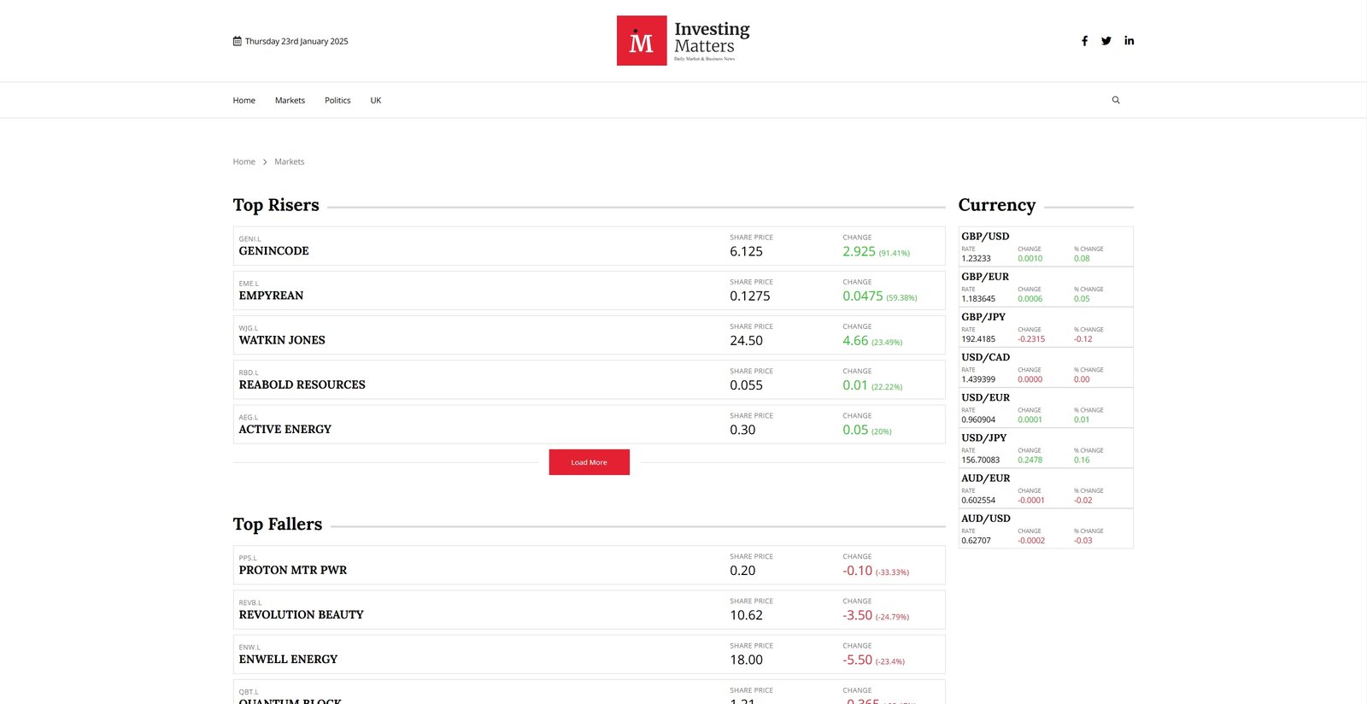Open the Markets menu item
The height and width of the screenshot is (704, 1367).
pyautogui.click(x=290, y=101)
